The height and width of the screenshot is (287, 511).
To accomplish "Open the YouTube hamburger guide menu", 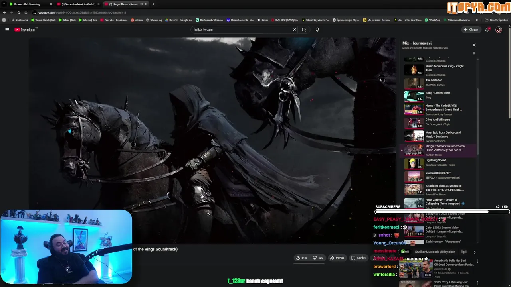I will click(7, 29).
